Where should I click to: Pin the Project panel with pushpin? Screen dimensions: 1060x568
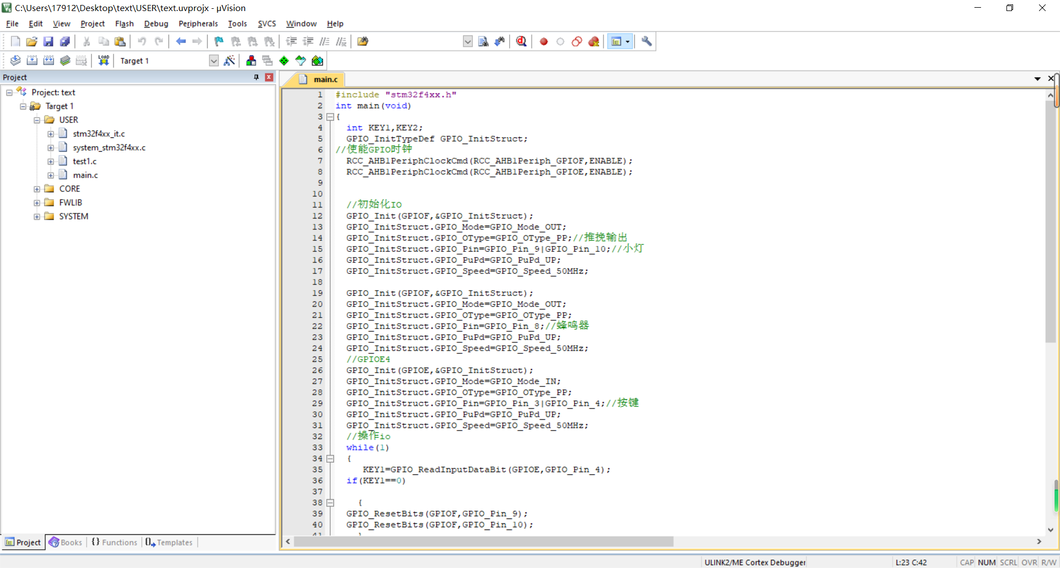pos(256,77)
